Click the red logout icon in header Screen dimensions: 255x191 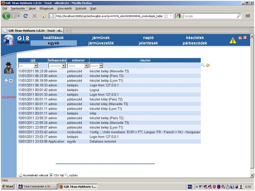(x=245, y=38)
